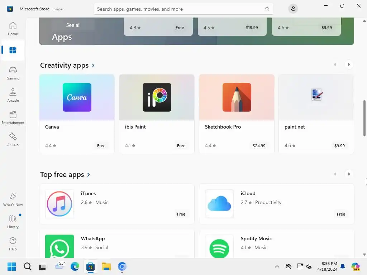Open the user account profile icon
This screenshot has height=275, width=367.
point(293,9)
